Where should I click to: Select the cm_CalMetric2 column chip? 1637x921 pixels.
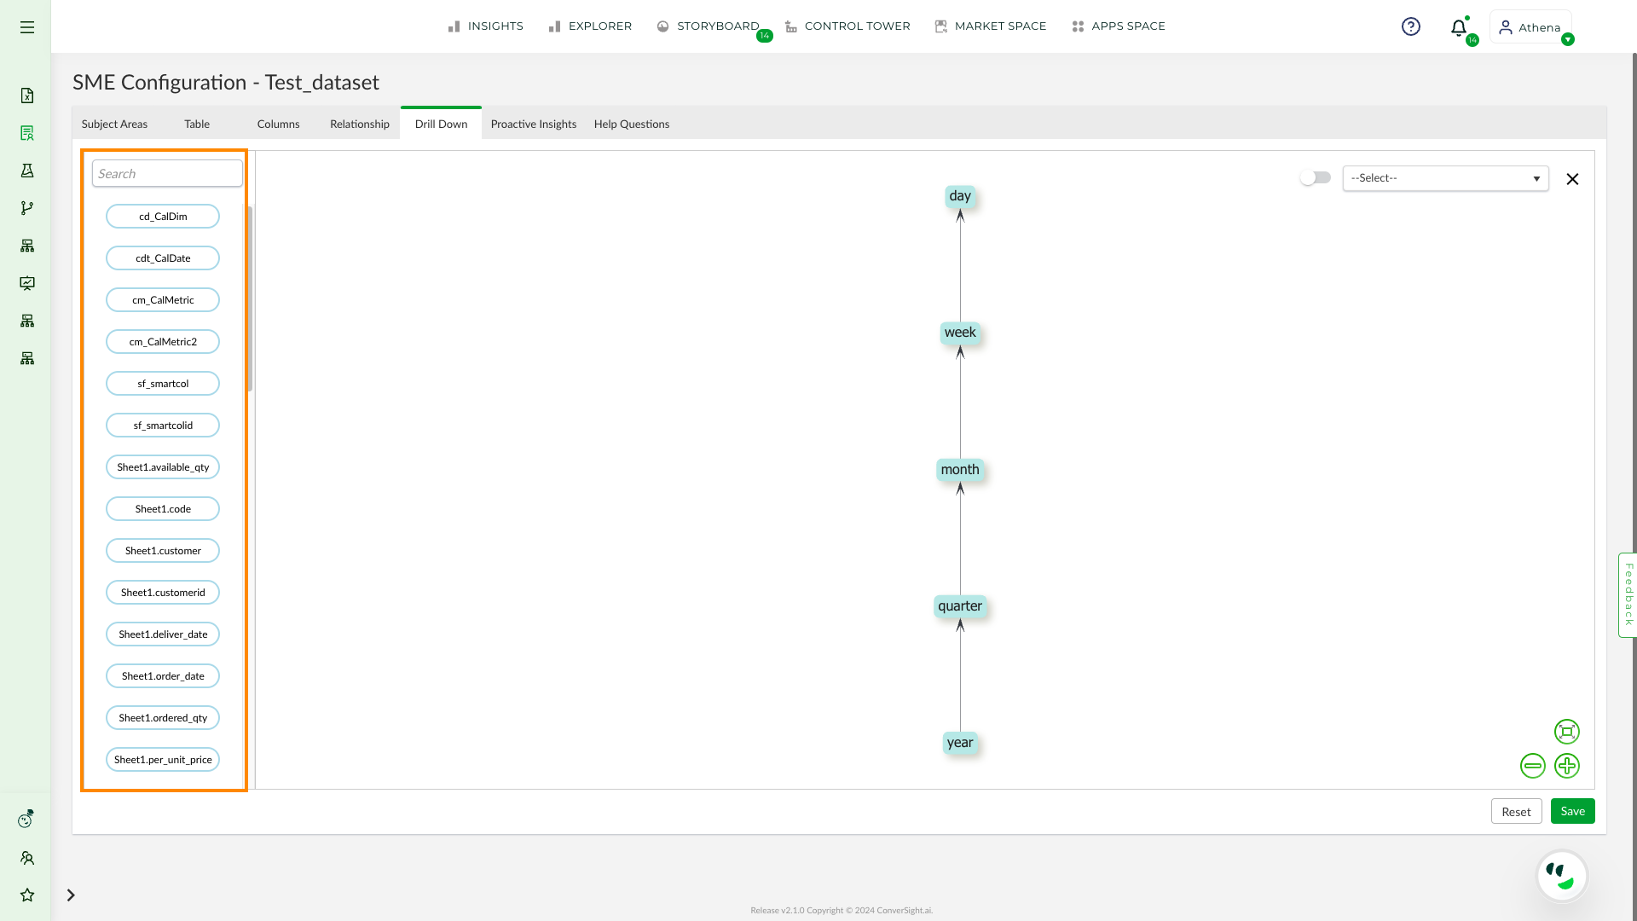163,342
